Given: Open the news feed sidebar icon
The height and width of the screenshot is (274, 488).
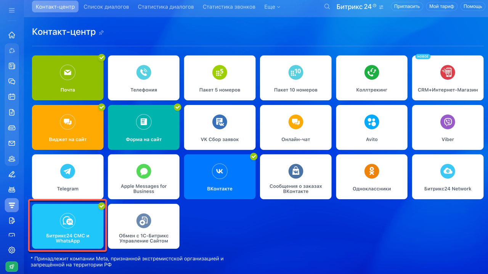Looking at the screenshot, I should [12, 66].
